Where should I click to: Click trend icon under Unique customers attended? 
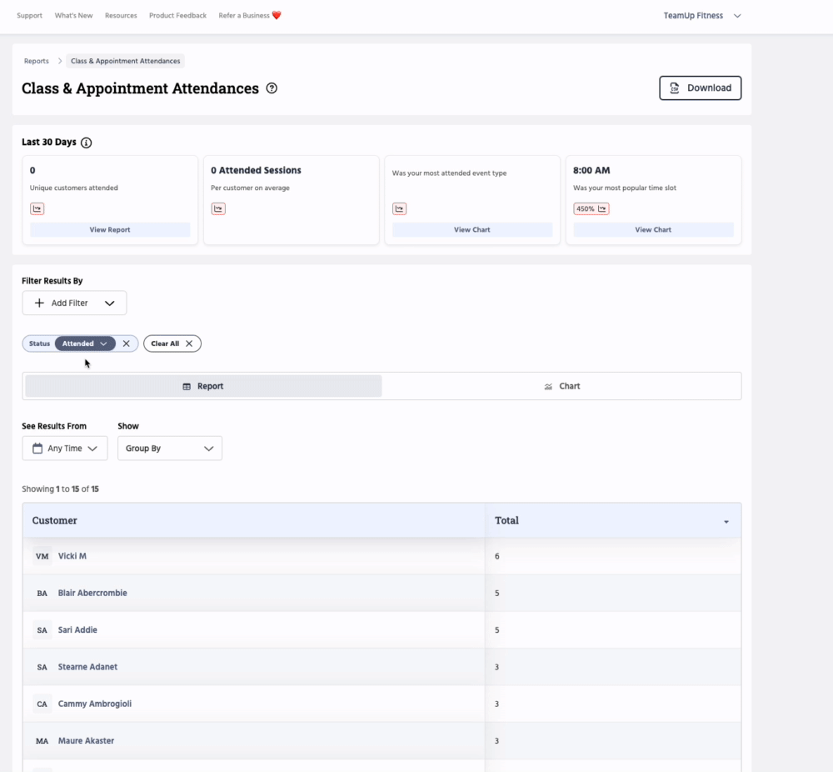37,209
